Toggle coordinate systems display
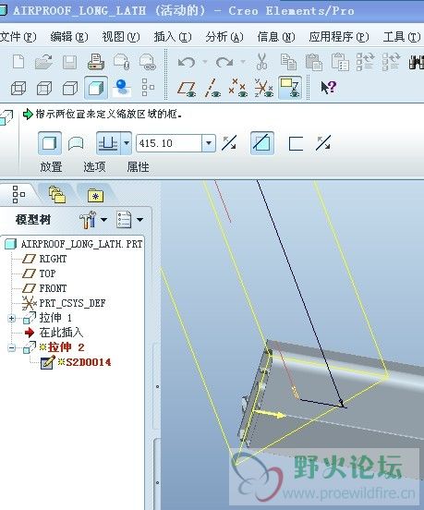Screen dimensions: 424x510 click(x=264, y=88)
